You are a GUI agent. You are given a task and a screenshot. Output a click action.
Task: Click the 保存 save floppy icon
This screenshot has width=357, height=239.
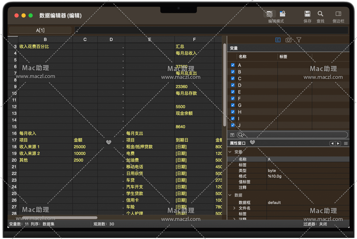point(307,14)
